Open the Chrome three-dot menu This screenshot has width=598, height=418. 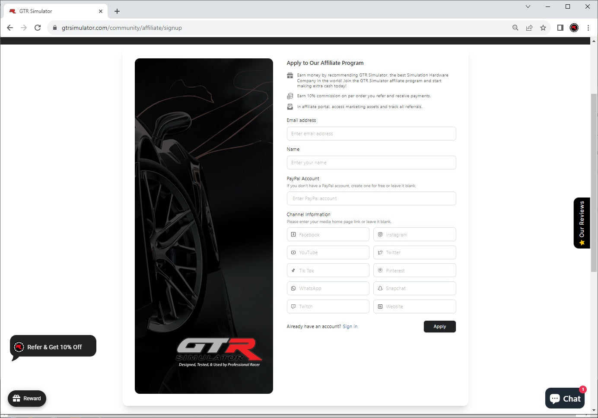coord(588,28)
